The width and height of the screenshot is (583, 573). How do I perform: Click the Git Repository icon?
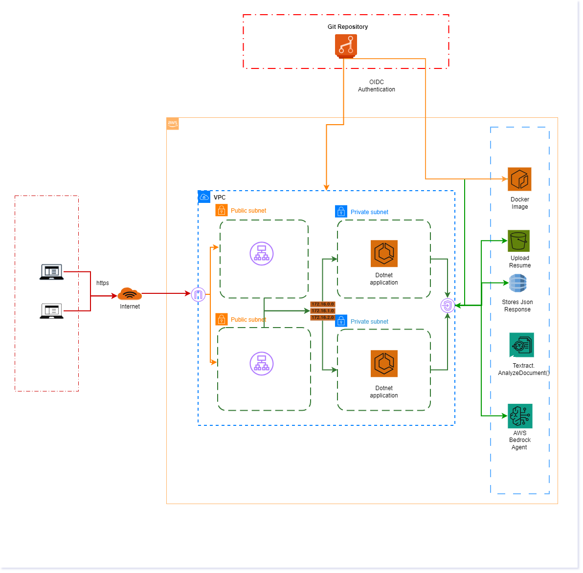346,46
